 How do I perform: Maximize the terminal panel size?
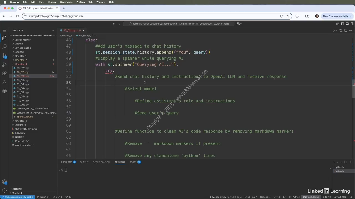pos(346,162)
